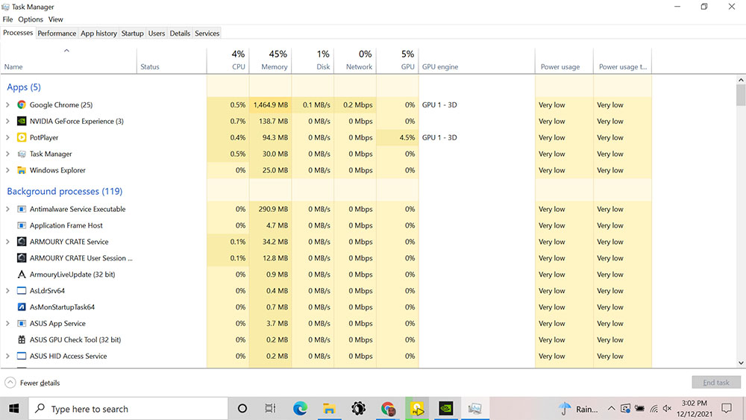
Task: Click the ASUS App Service icon
Action: [x=22, y=323]
